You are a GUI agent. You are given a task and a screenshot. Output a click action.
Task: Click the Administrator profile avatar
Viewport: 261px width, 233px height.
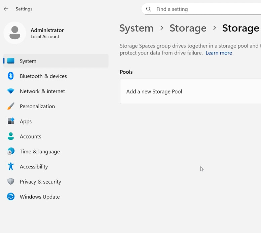point(15,33)
